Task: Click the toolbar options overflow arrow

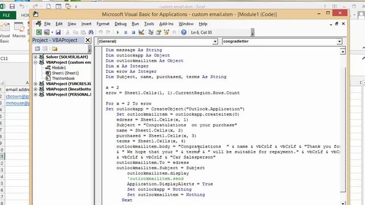Action: (253, 32)
